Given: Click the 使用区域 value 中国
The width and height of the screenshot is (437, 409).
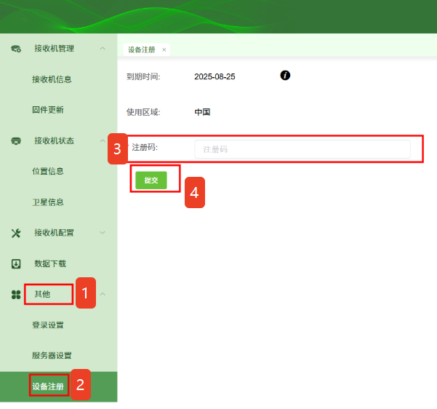Looking at the screenshot, I should click(202, 112).
